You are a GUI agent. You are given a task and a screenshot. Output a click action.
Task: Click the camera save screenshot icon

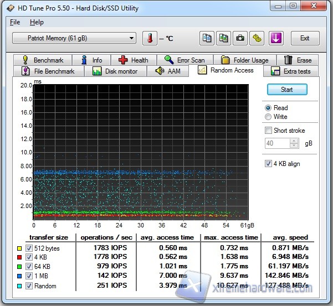click(240, 38)
